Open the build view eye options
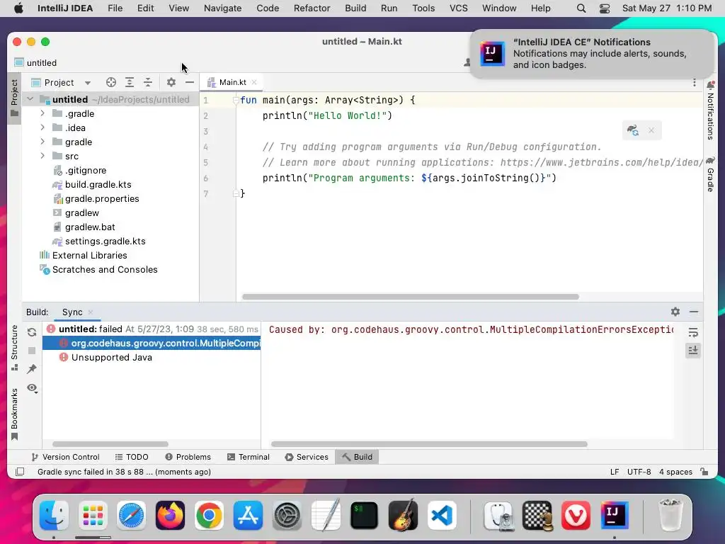 click(32, 388)
